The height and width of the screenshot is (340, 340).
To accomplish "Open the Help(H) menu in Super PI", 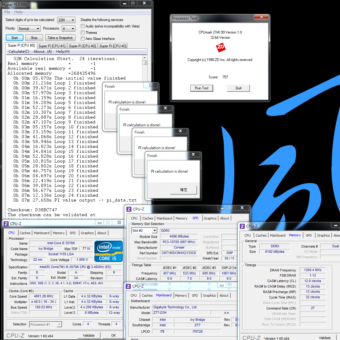I will click(63, 52).
